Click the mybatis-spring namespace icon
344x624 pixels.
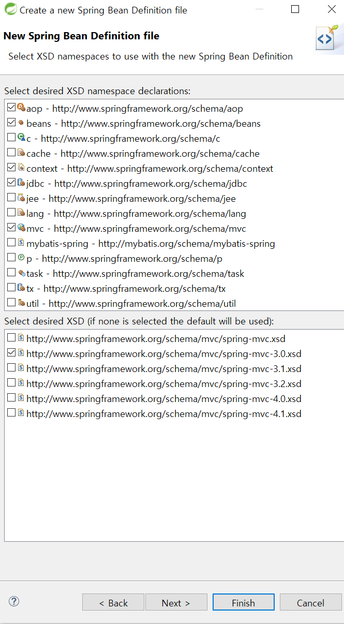click(x=21, y=243)
